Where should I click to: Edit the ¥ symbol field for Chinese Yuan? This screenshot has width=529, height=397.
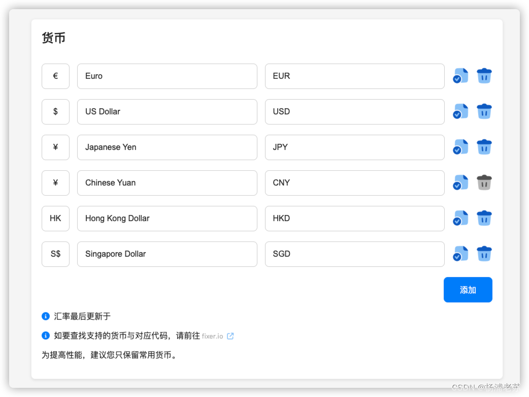point(56,183)
